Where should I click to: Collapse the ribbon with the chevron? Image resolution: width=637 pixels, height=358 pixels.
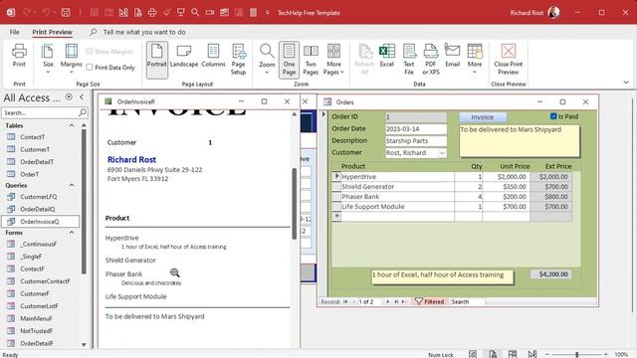click(626, 82)
